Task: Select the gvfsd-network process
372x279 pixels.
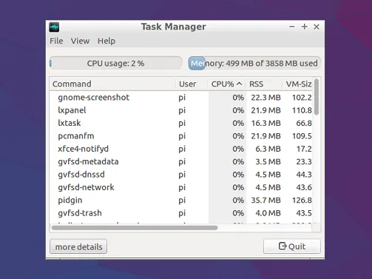Action: [181, 187]
